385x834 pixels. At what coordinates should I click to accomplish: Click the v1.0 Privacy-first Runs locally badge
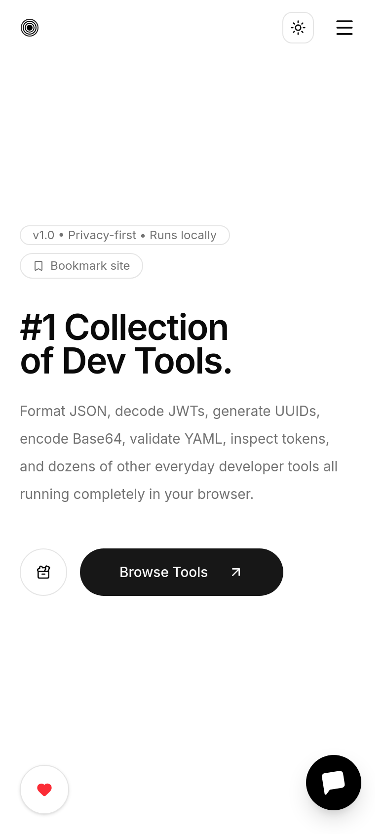[125, 235]
